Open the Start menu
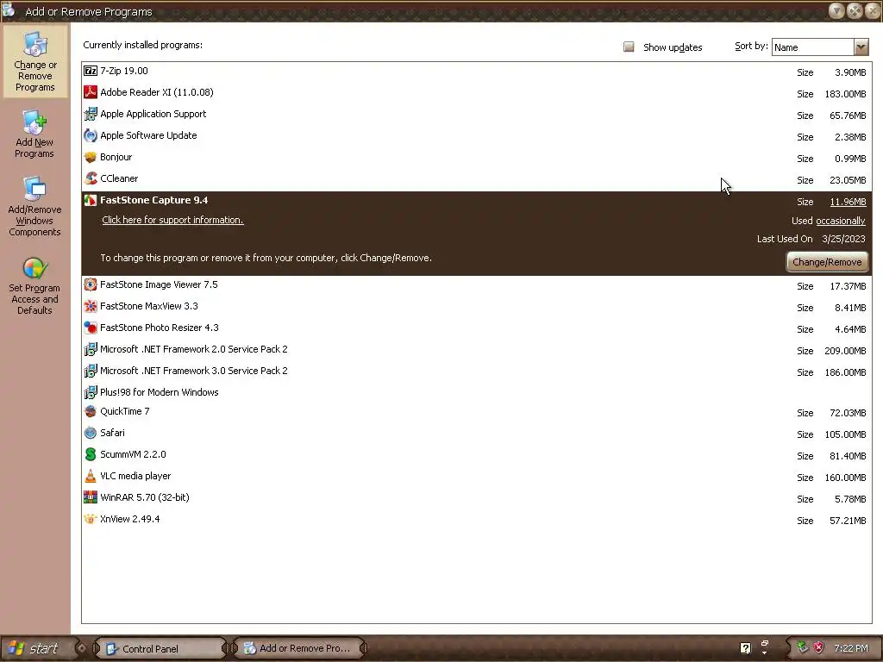This screenshot has width=883, height=662. pyautogui.click(x=36, y=648)
